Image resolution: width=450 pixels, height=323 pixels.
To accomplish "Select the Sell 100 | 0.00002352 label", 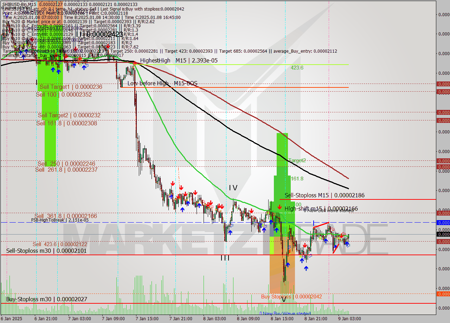I will 64,94.
